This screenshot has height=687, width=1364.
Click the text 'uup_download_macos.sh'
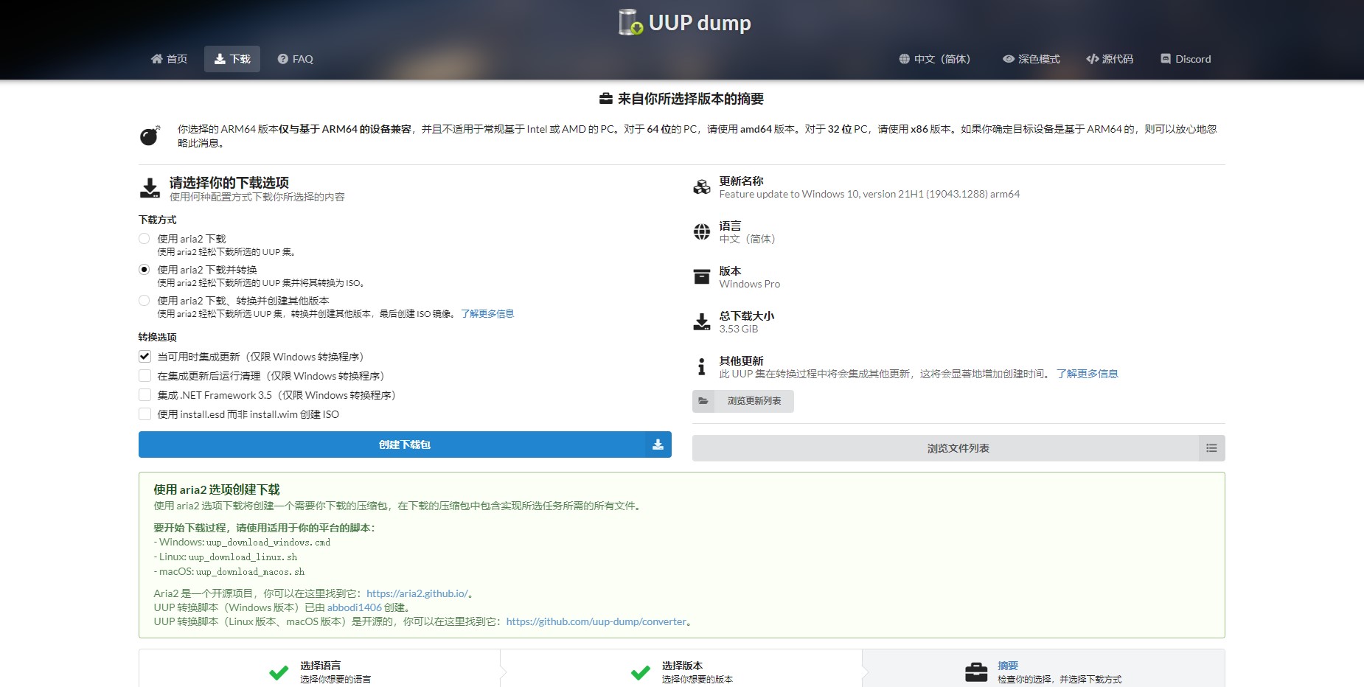(251, 572)
